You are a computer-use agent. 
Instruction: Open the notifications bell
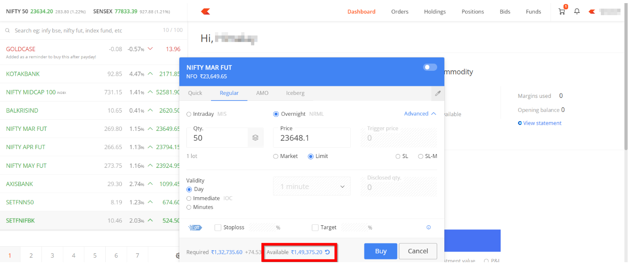(x=577, y=12)
